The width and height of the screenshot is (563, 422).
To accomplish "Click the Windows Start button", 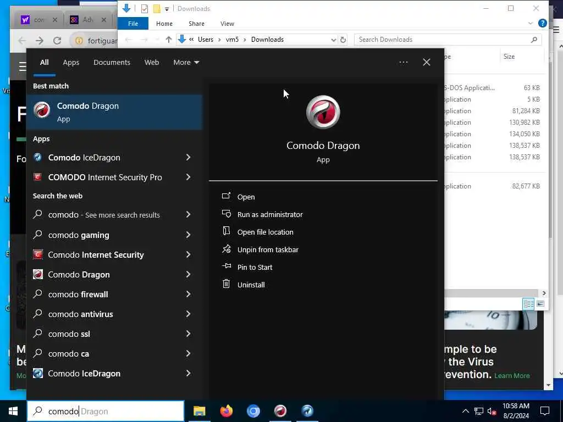I will [x=13, y=411].
